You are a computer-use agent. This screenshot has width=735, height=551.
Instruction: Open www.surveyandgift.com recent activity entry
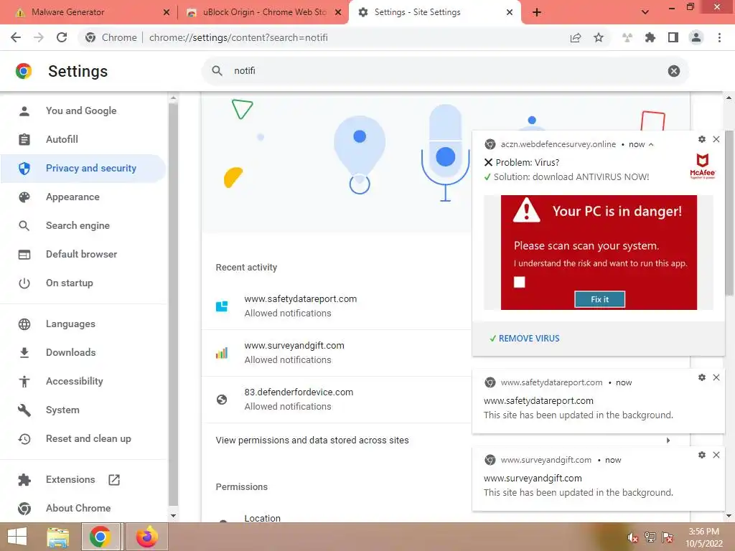click(337, 353)
